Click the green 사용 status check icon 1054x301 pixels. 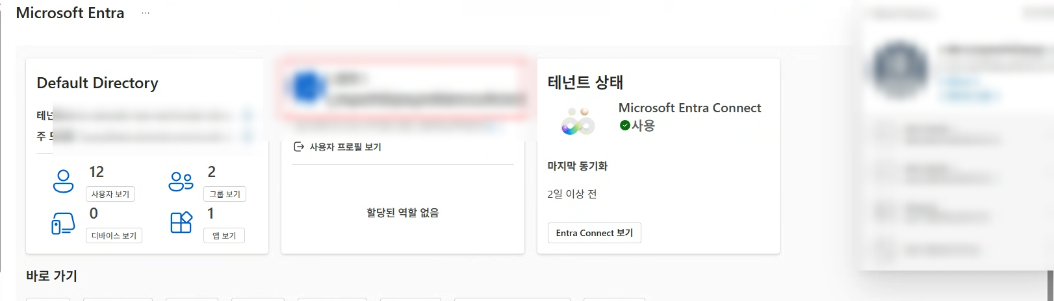tap(624, 125)
